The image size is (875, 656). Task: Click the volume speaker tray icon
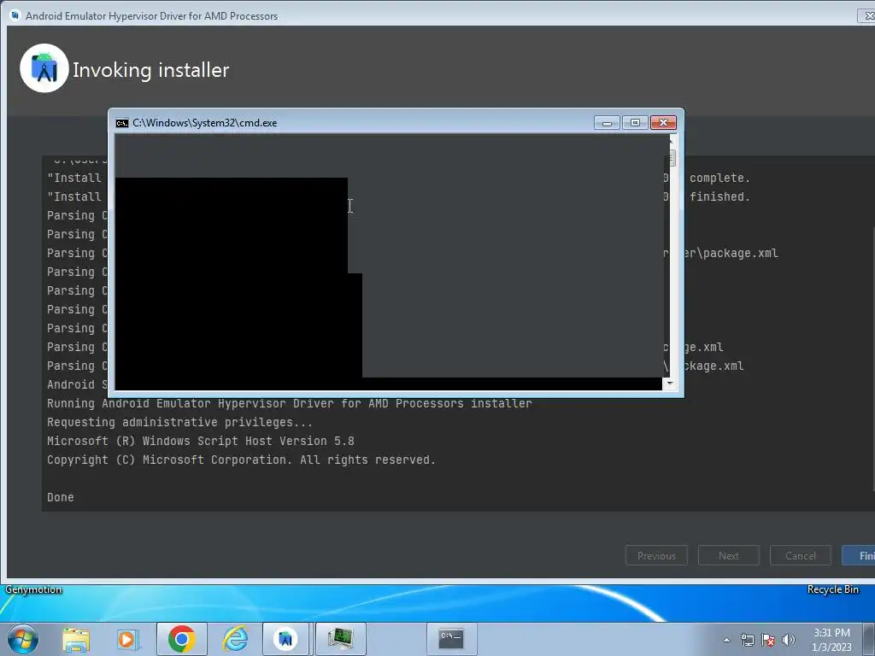(x=789, y=640)
